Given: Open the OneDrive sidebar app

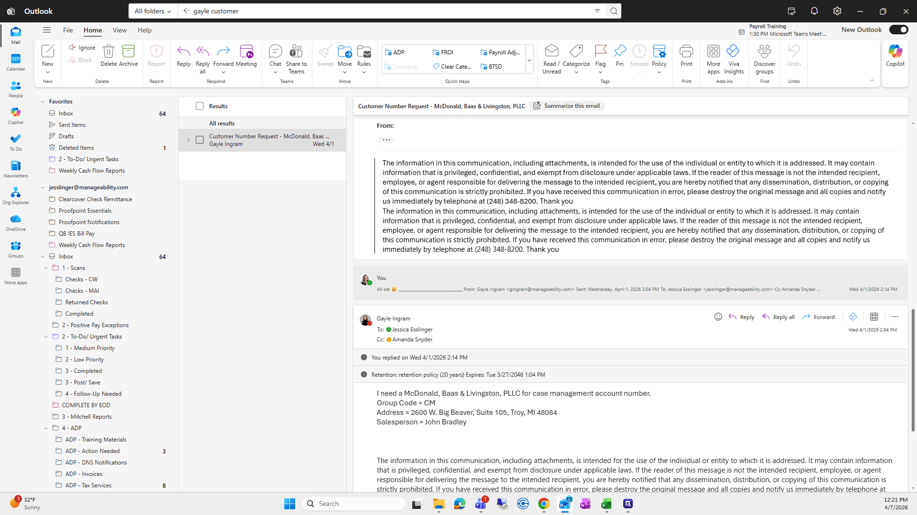Looking at the screenshot, I should pos(16,223).
